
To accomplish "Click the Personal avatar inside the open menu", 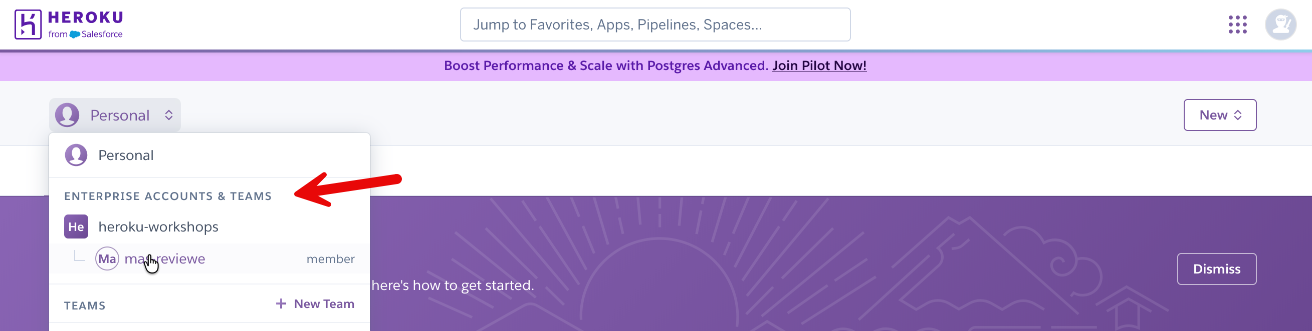I will (x=77, y=155).
